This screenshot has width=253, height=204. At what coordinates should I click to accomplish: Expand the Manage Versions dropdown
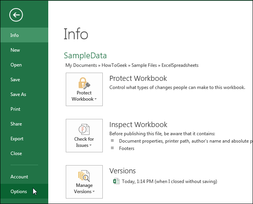click(84, 188)
